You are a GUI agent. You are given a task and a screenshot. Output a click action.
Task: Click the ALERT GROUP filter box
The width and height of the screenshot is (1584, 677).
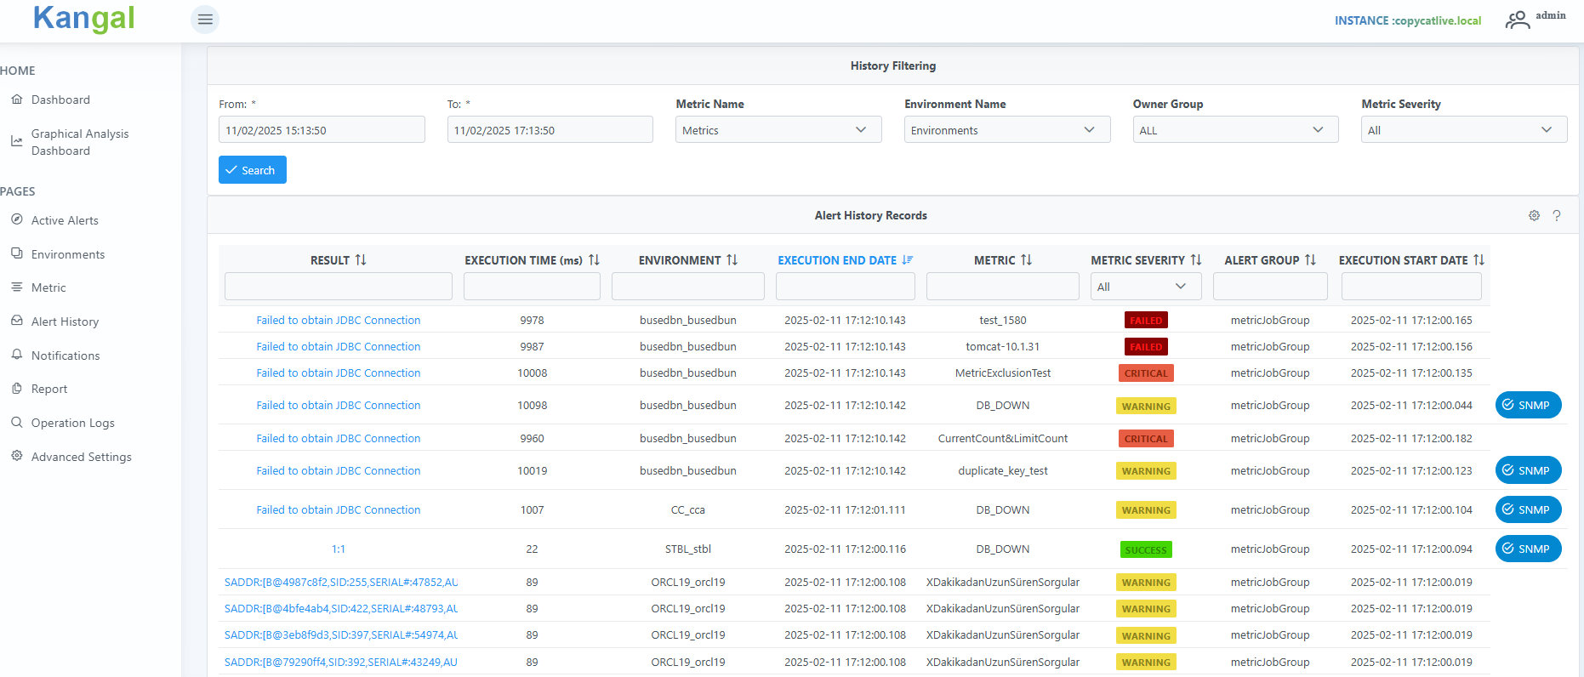1270,287
